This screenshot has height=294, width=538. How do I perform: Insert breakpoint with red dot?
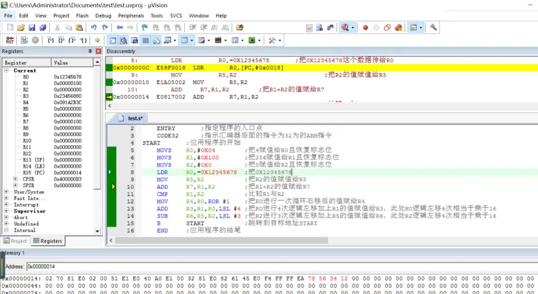[366, 27]
